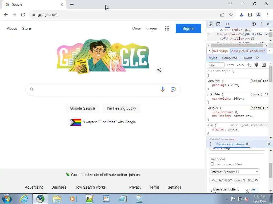
Task: Switch to the Layout tab
Action: point(247,58)
